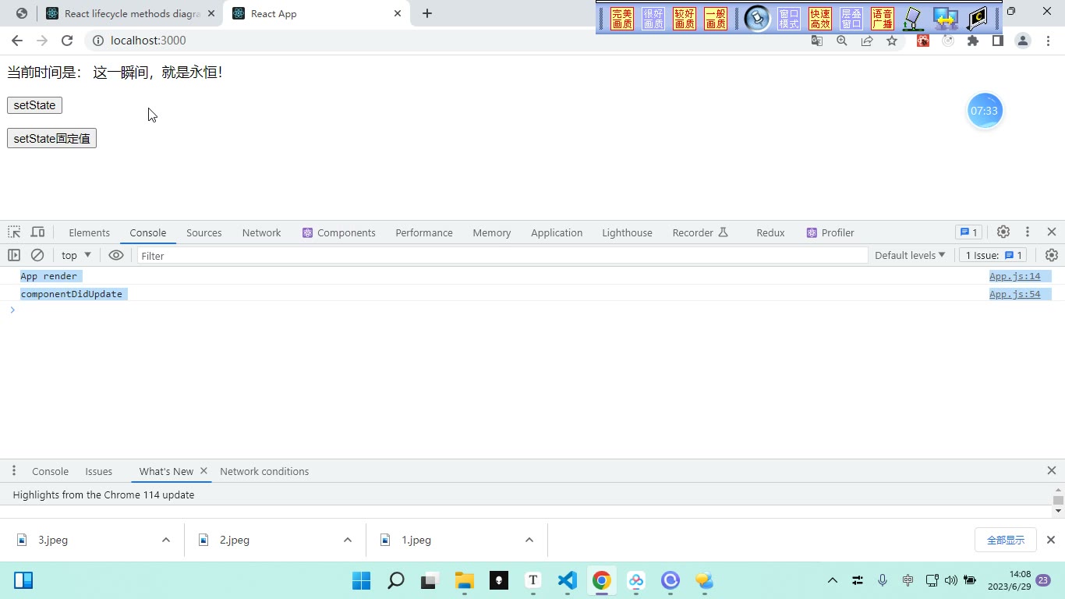The image size is (1065, 599).
Task: Open the DevTools three-dot customize menu
Action: [1028, 232]
